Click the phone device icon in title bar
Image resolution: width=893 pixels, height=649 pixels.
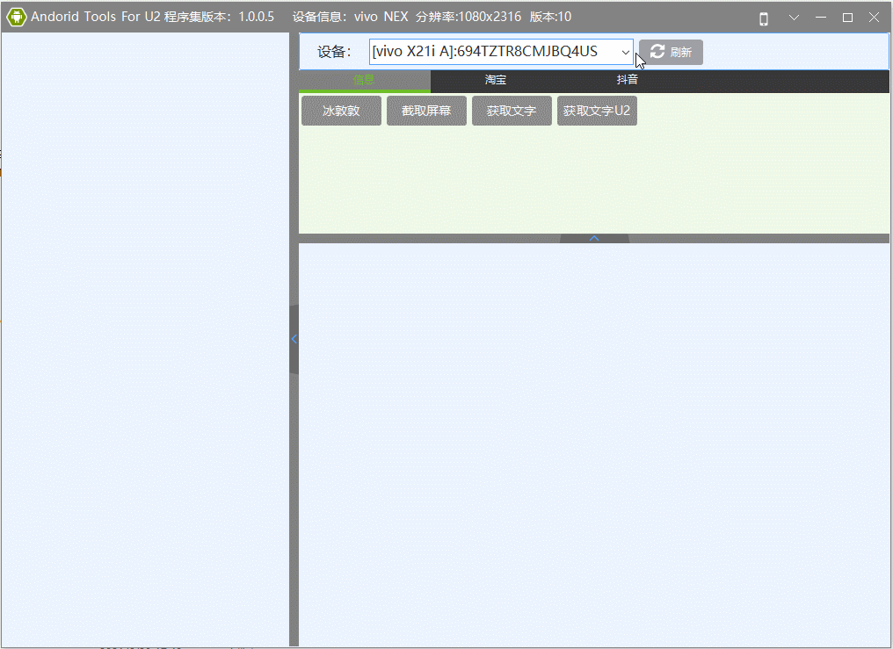pyautogui.click(x=764, y=18)
